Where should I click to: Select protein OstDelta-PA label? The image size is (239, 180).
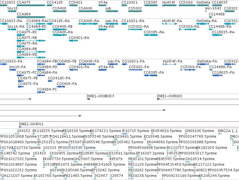207,61
